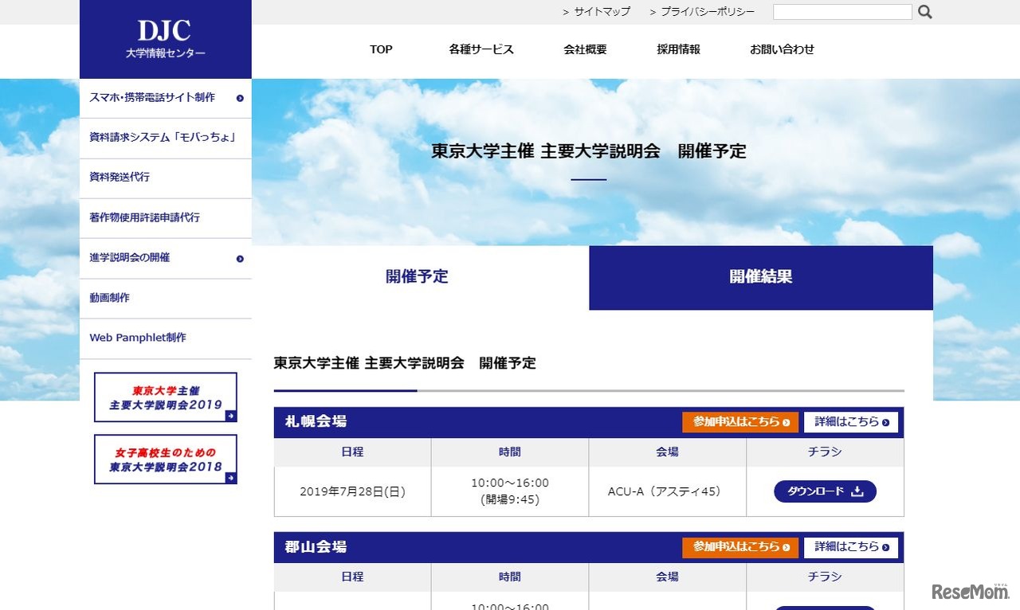Click the magnifying glass search icon

point(924,12)
